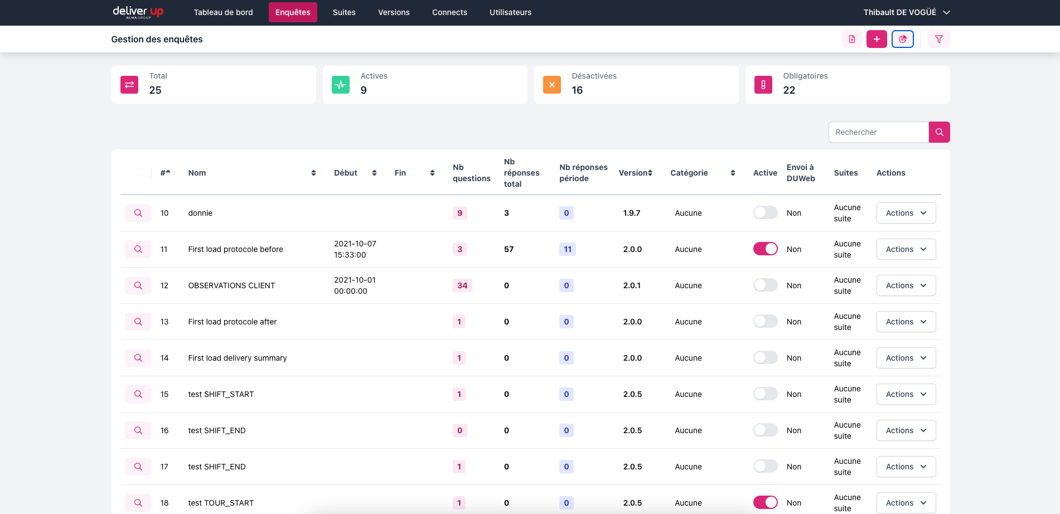
Task: Open the Suites menu item
Action: point(344,12)
